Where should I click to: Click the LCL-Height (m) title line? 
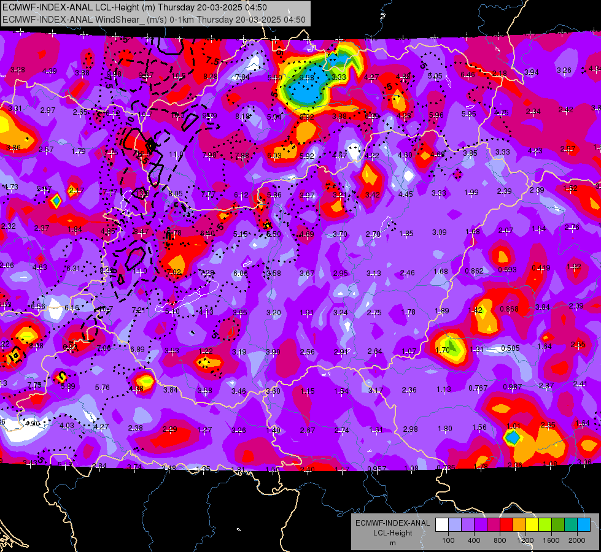coord(134,7)
